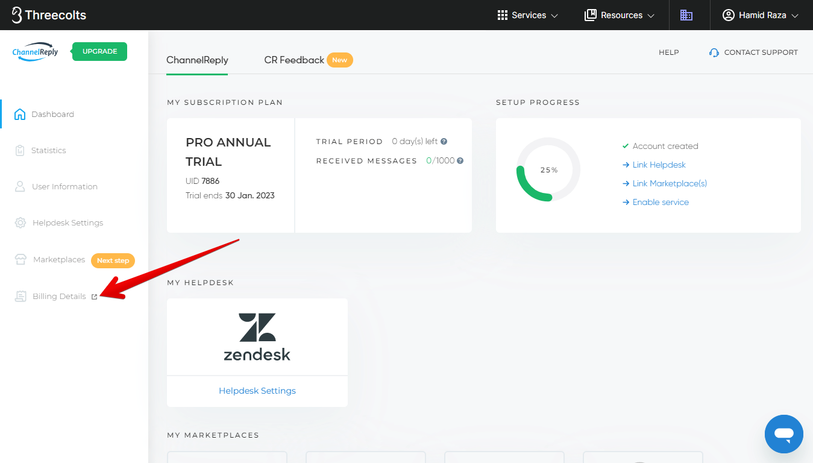
Task: Expand the Hamid Raza account chevron
Action: coord(795,16)
